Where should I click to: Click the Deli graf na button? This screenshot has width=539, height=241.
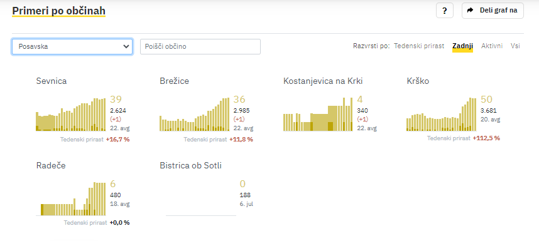tap(493, 11)
